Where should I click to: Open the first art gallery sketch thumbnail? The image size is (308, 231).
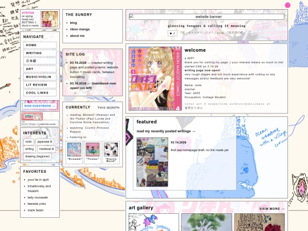click(153, 222)
